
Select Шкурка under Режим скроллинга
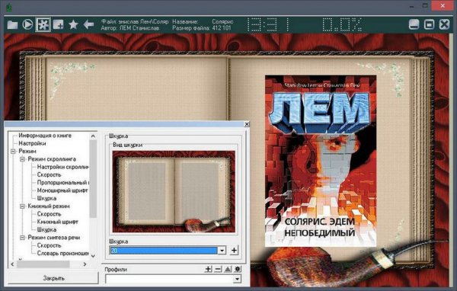click(46, 199)
